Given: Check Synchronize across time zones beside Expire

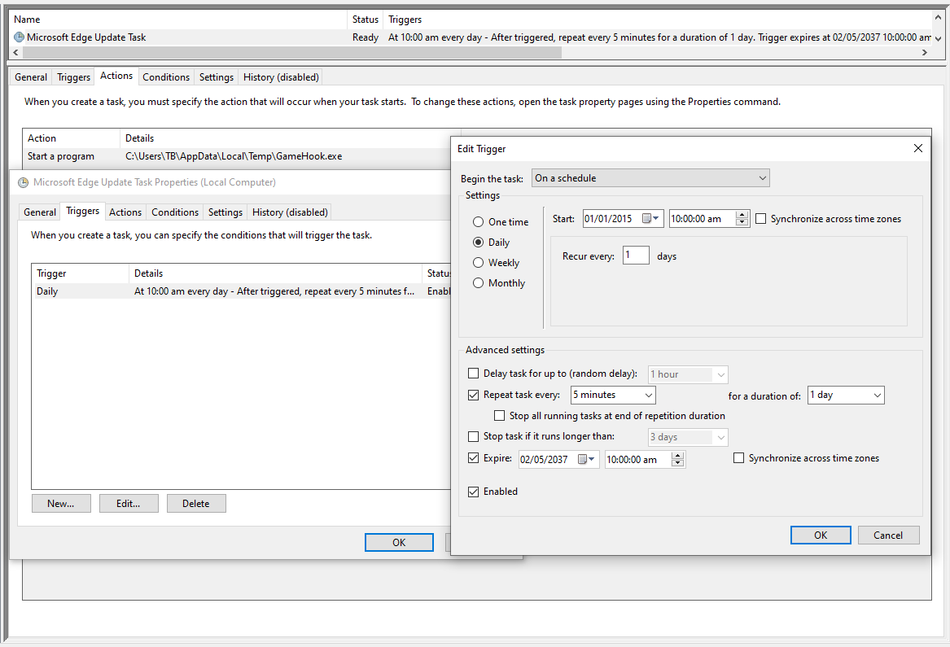Looking at the screenshot, I should [x=739, y=458].
